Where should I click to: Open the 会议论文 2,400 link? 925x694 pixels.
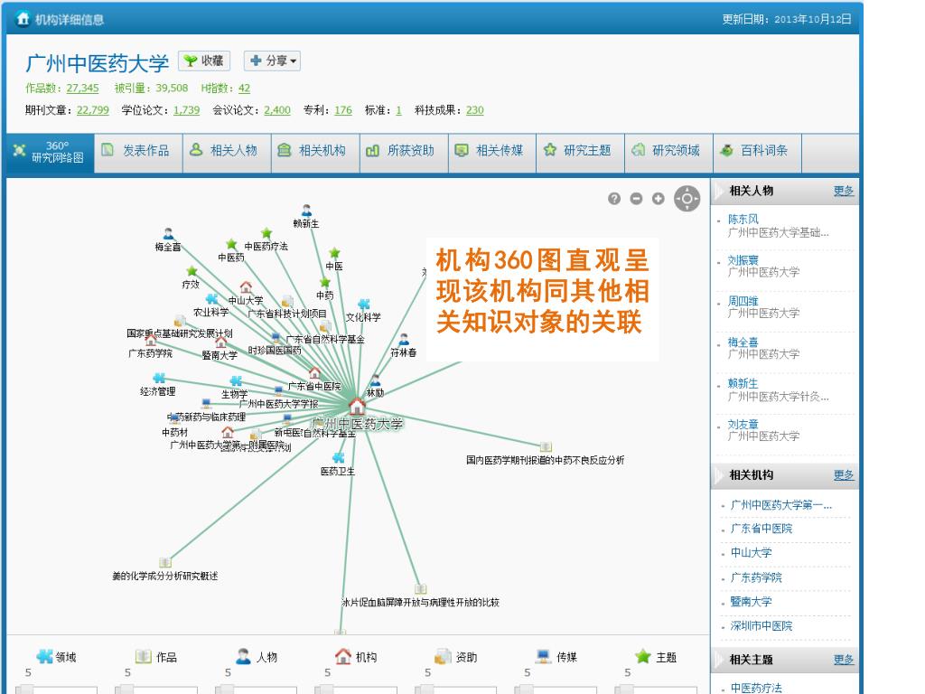(x=277, y=109)
